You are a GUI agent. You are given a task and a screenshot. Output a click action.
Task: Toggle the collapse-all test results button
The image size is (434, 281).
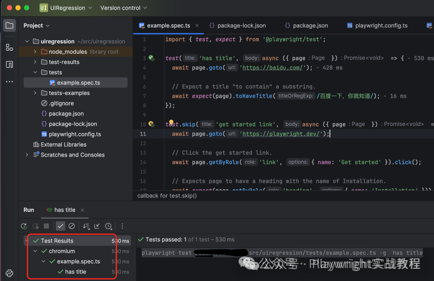[97, 226]
